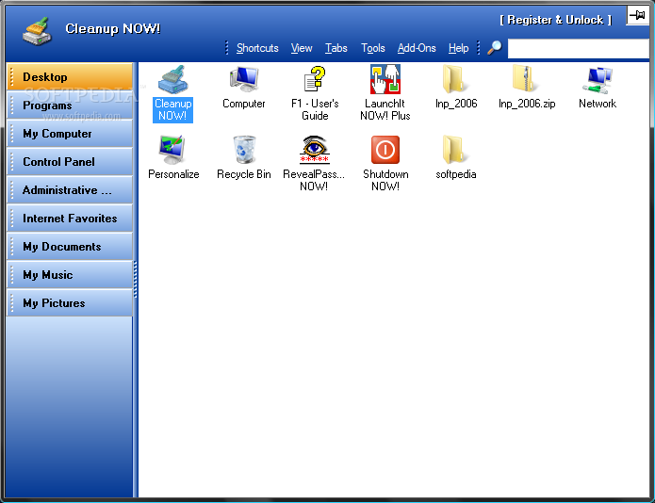Click the Cleanup NOW! app logo in header

pos(37,31)
